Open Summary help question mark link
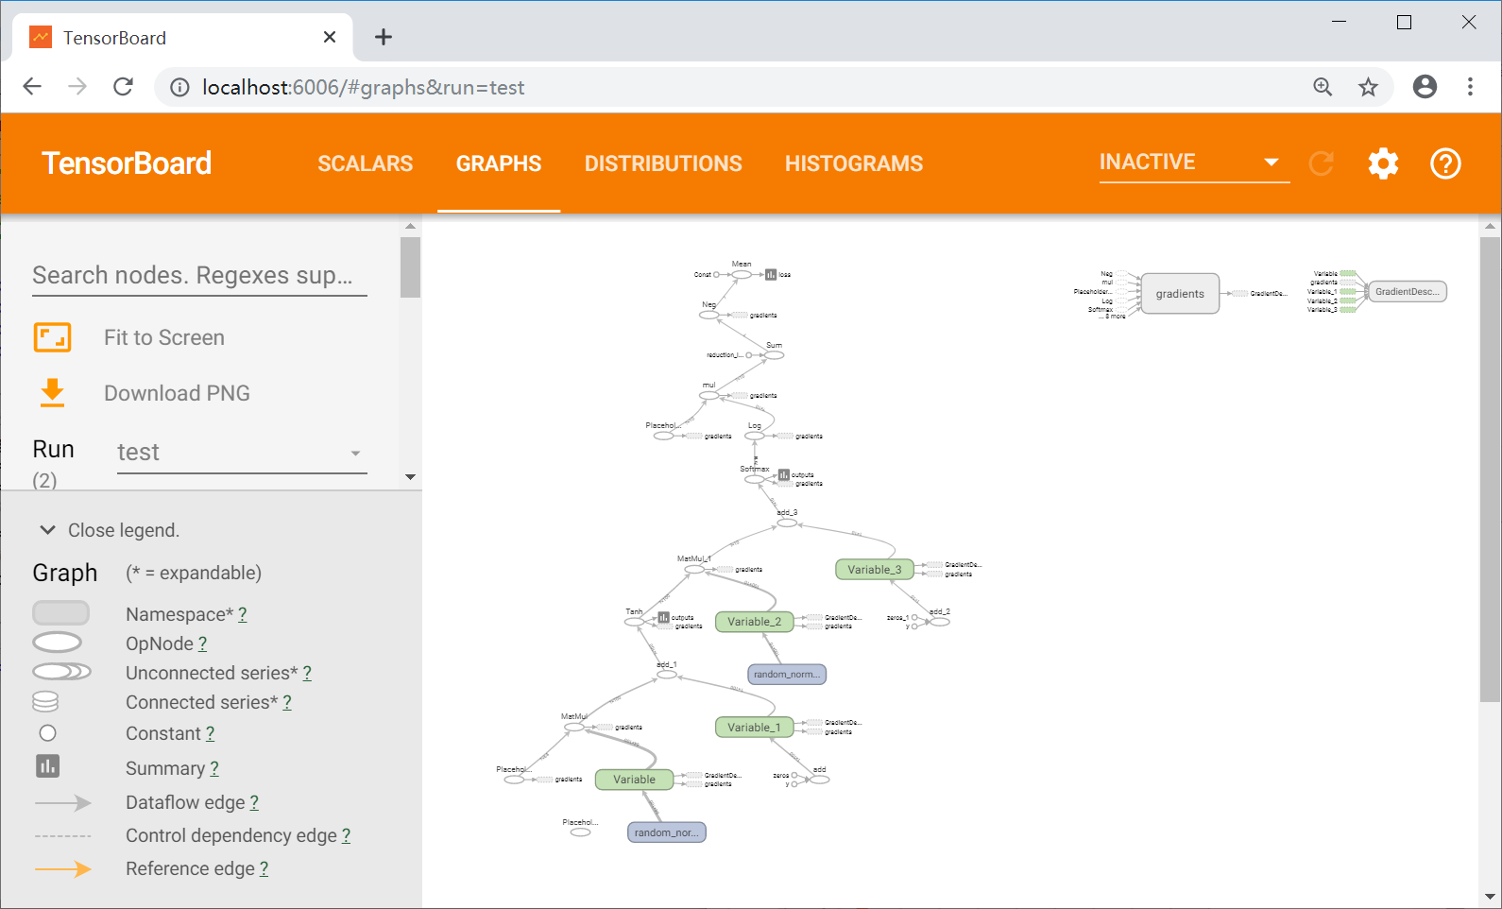Image resolution: width=1502 pixels, height=909 pixels. 214,768
